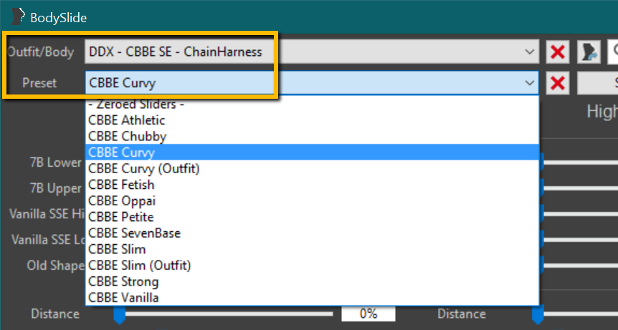Pick CBBE Fetish preset
Image resolution: width=618 pixels, height=330 pixels.
(312, 185)
